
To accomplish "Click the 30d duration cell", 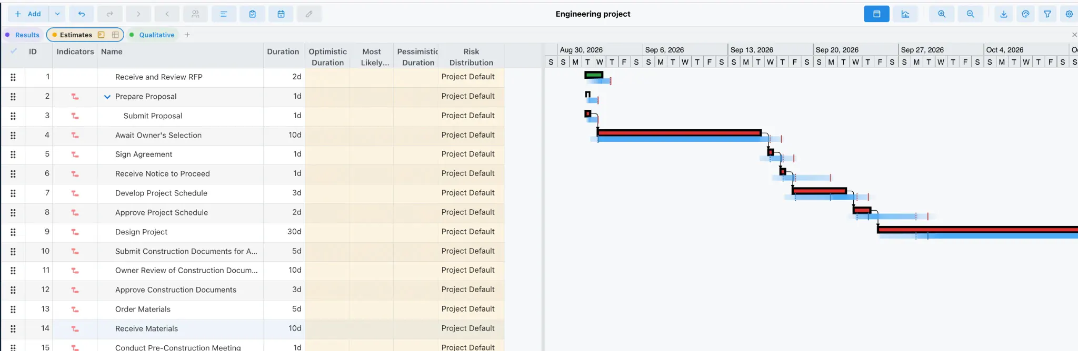I will point(284,232).
